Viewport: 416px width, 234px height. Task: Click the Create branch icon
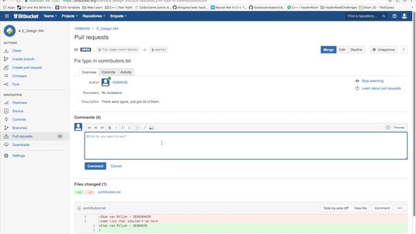pos(6,59)
